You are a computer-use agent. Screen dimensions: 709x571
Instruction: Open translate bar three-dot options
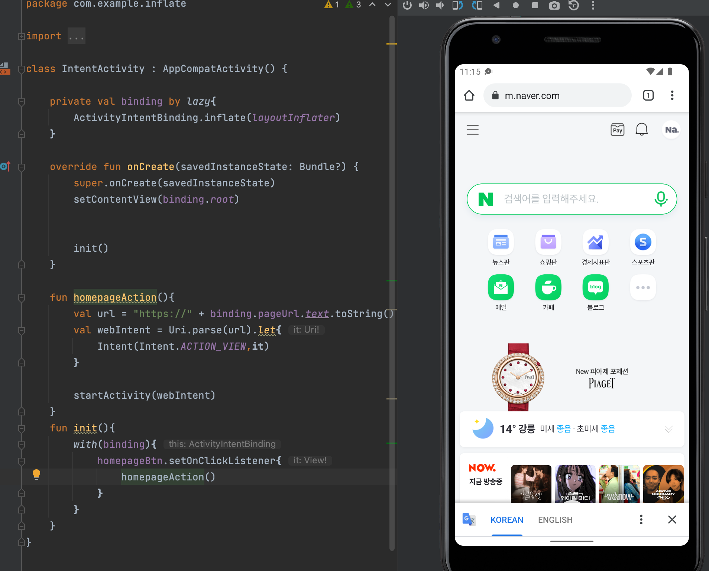point(641,519)
